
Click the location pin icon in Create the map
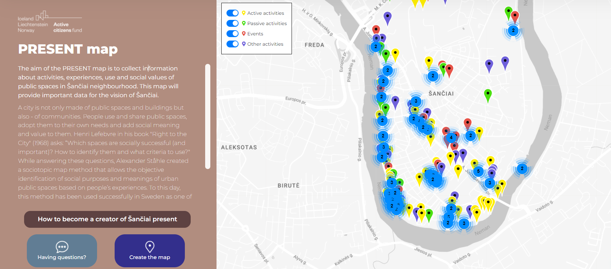pos(150,246)
